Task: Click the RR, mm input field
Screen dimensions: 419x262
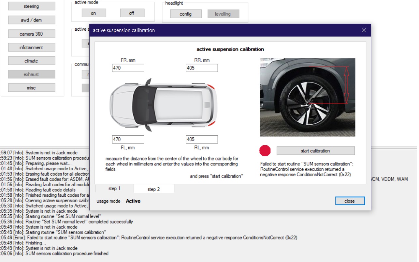Action: (x=202, y=68)
